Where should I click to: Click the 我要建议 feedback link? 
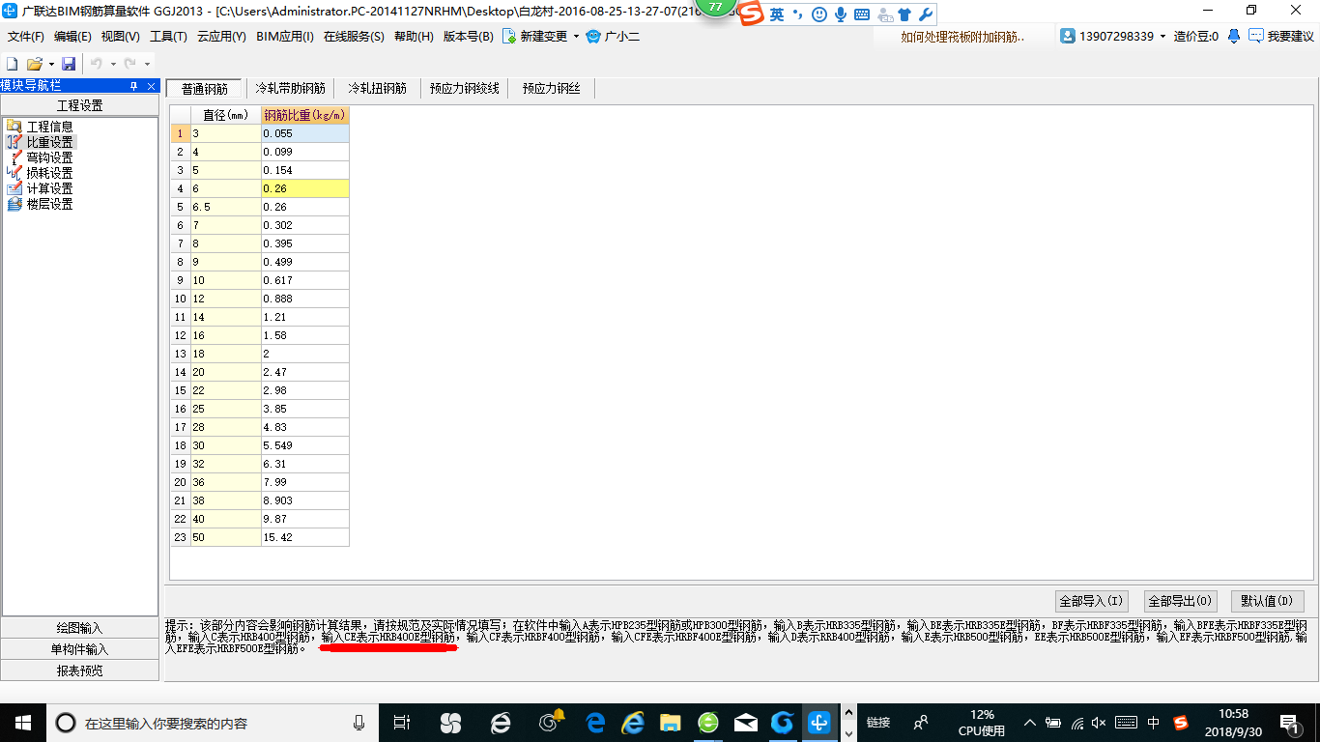click(x=1282, y=37)
